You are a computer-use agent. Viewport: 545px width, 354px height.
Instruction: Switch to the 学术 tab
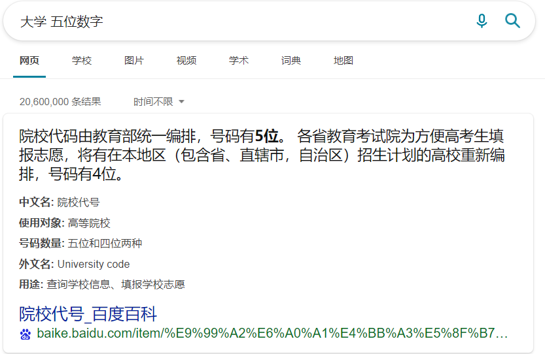coord(239,61)
